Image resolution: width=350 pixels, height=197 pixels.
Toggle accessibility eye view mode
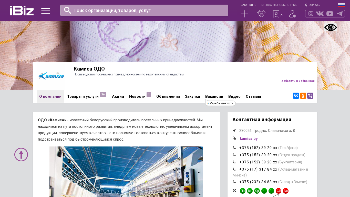pyautogui.click(x=331, y=27)
